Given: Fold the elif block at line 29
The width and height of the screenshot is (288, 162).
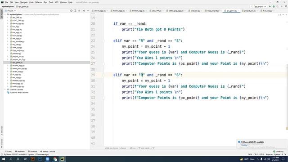Looking at the screenshot, I should pos(103,75).
